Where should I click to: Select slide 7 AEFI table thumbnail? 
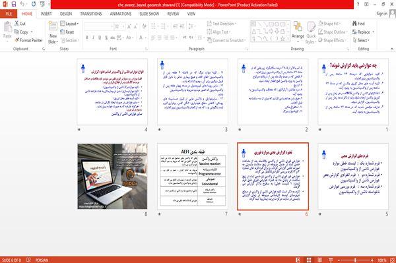tap(193, 176)
